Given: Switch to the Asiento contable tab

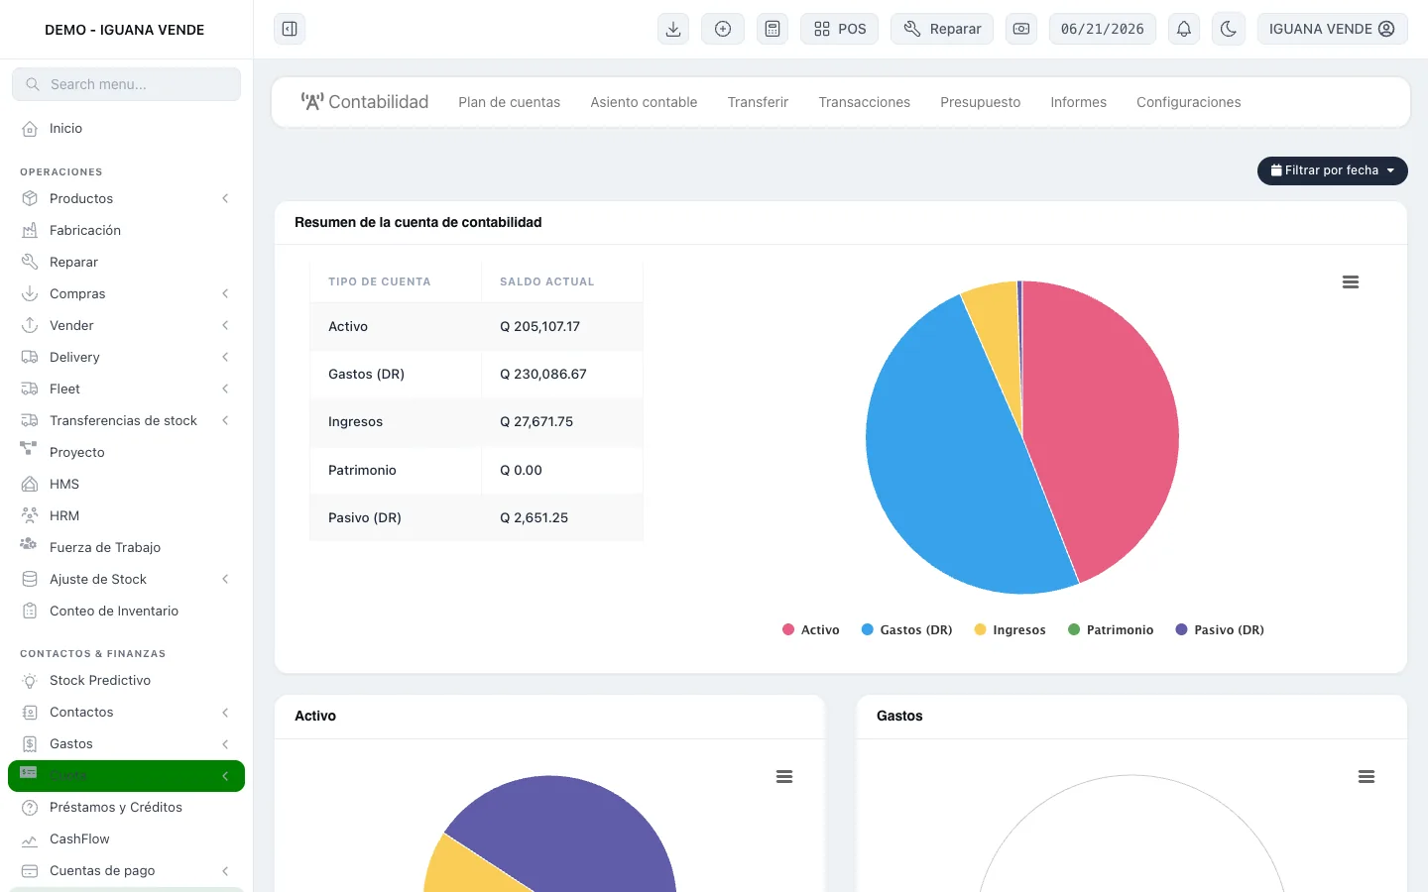Looking at the screenshot, I should coord(644,102).
